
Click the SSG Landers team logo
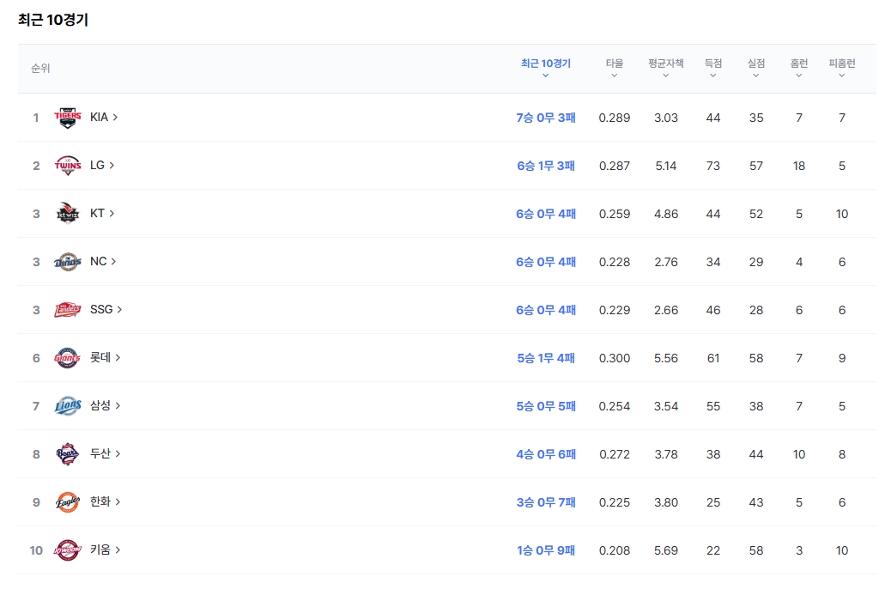[x=68, y=310]
